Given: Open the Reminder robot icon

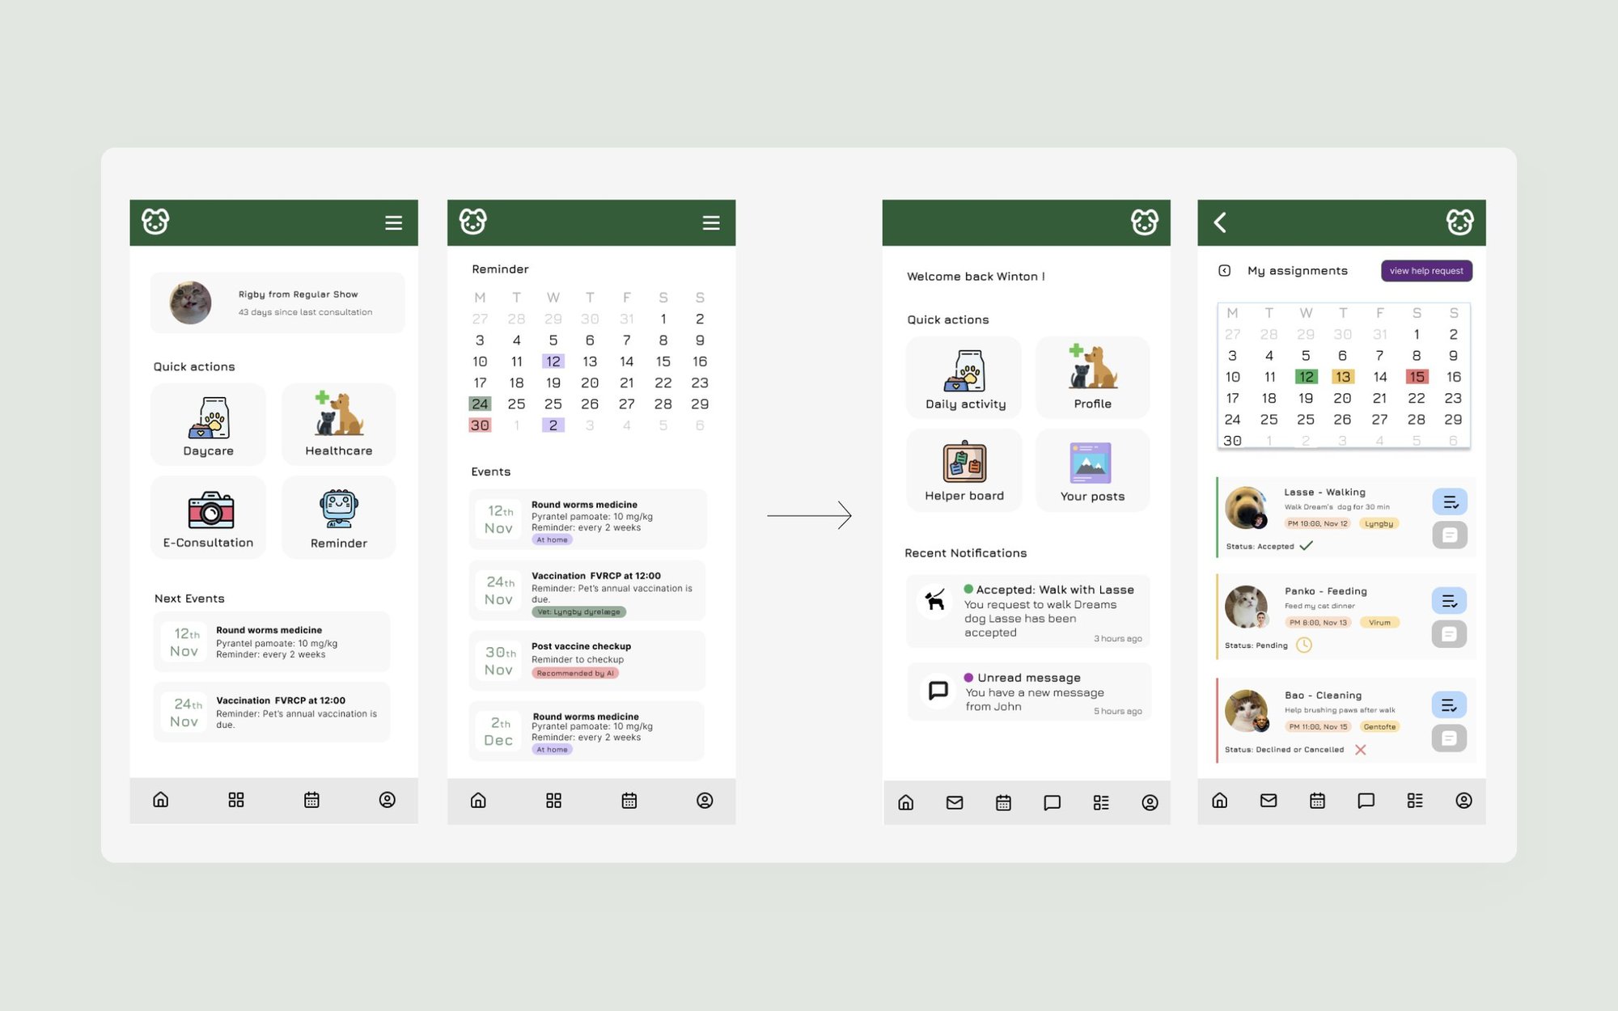Looking at the screenshot, I should [x=339, y=510].
